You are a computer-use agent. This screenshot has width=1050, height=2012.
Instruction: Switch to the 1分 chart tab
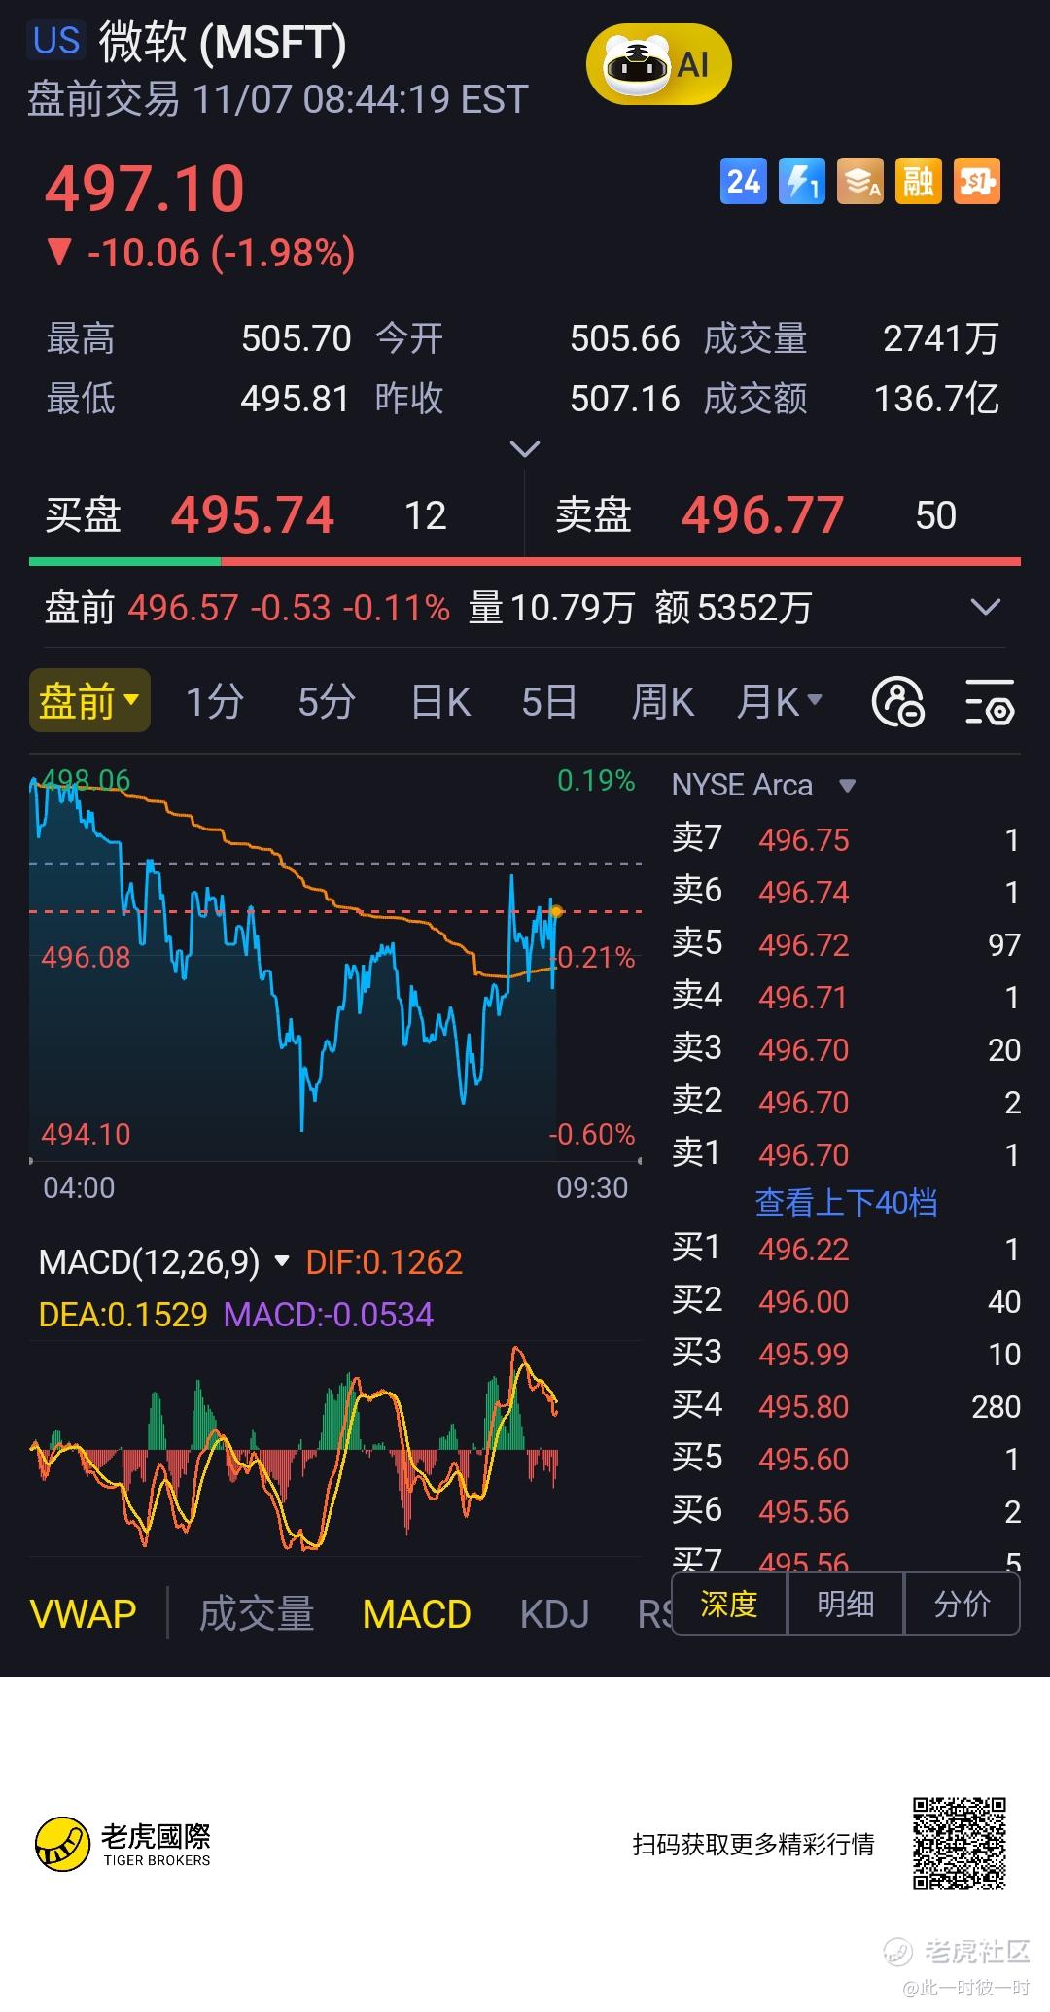[214, 701]
